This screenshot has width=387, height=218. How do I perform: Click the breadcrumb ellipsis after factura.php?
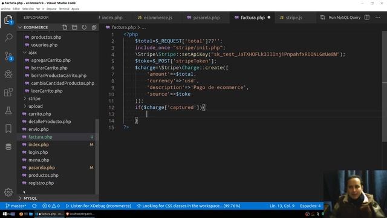(x=144, y=27)
